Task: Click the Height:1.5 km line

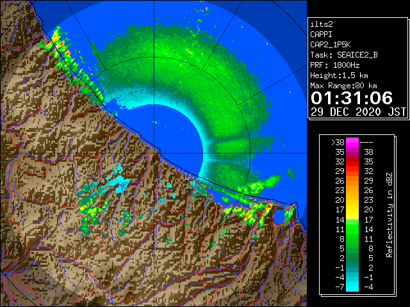Action: 339,75
